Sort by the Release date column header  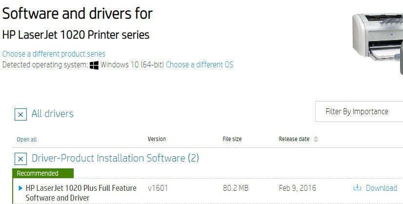(294, 139)
